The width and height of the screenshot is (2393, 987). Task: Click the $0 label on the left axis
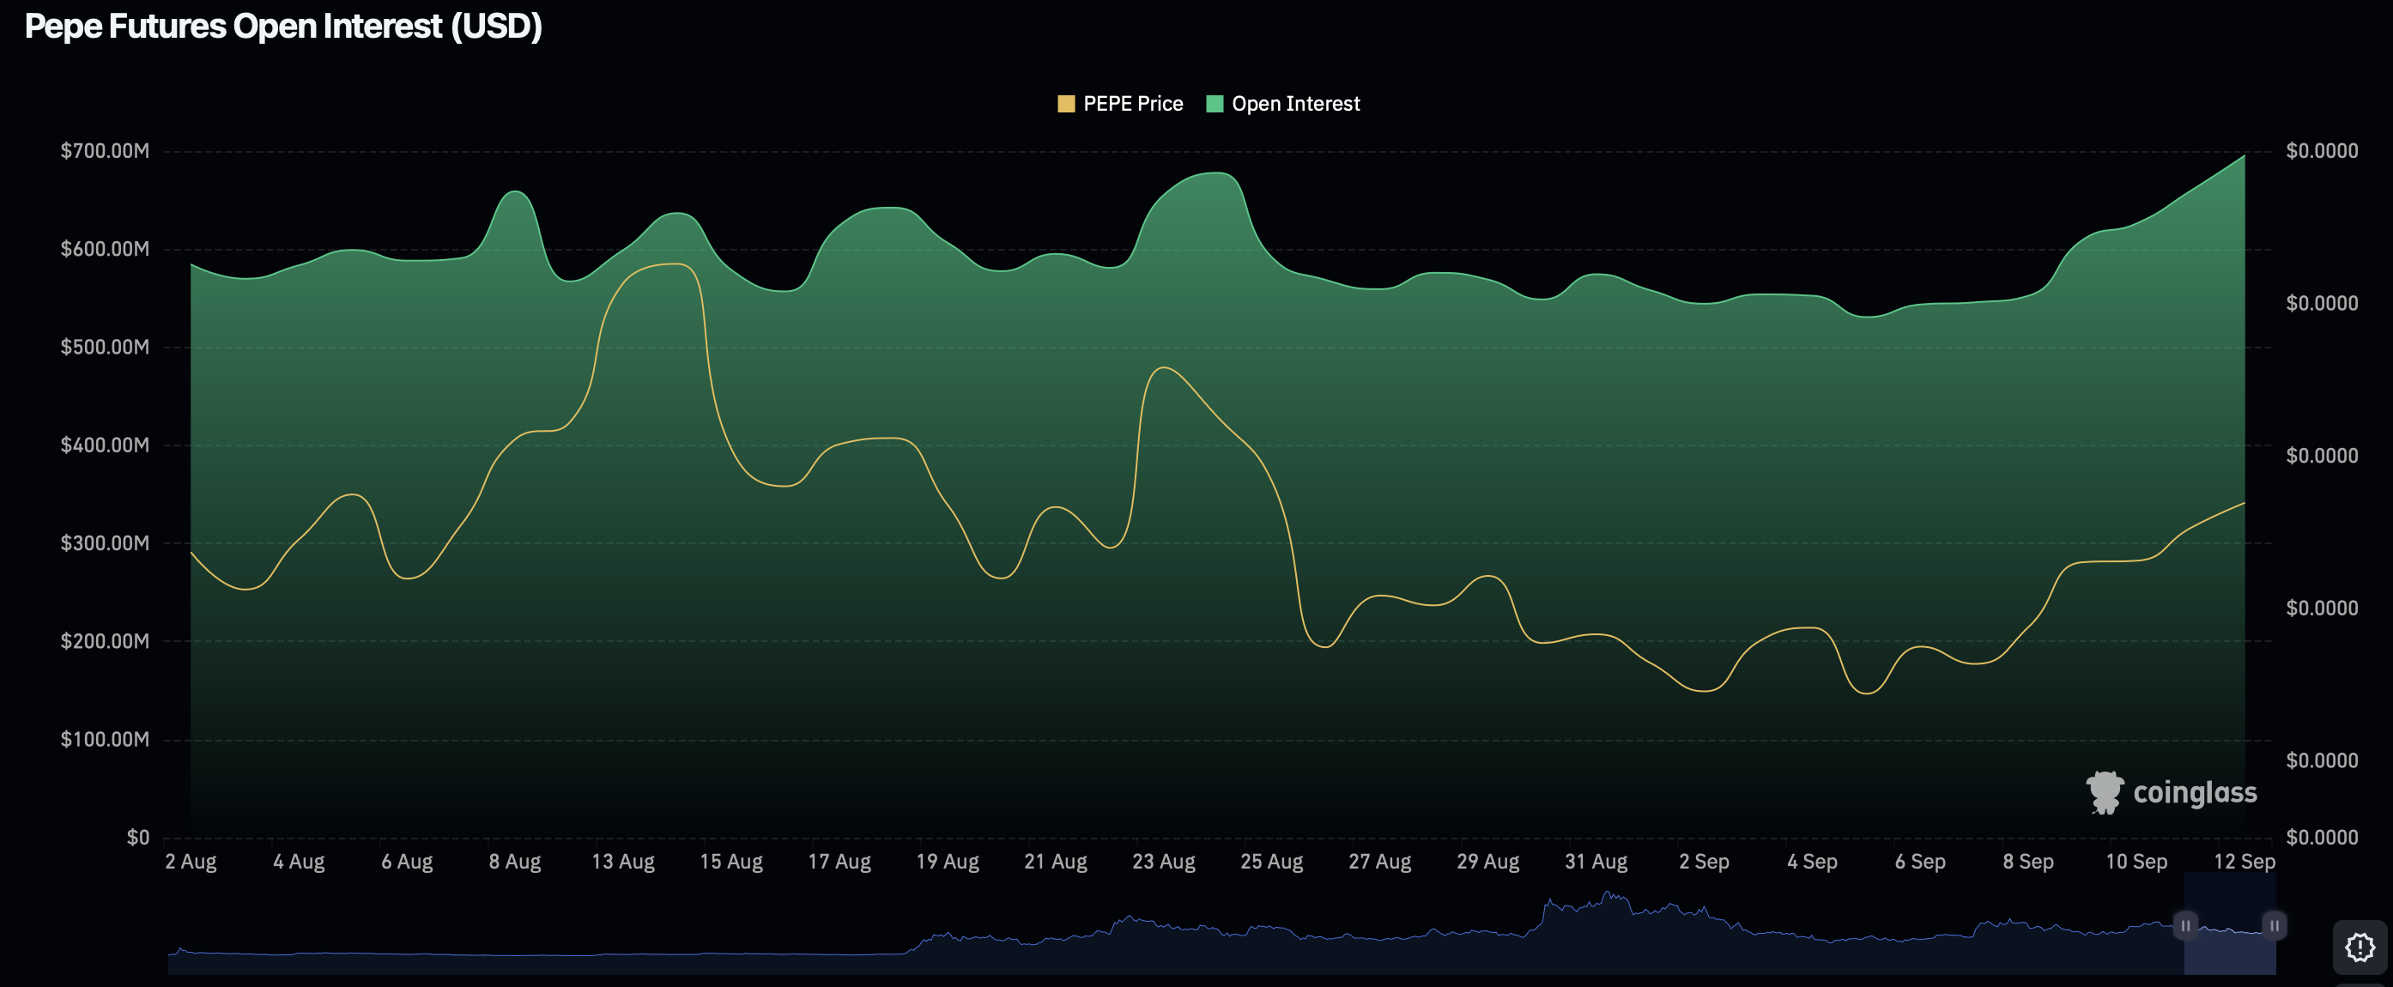point(139,837)
